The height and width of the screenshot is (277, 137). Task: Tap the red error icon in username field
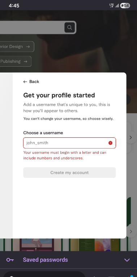point(110,143)
